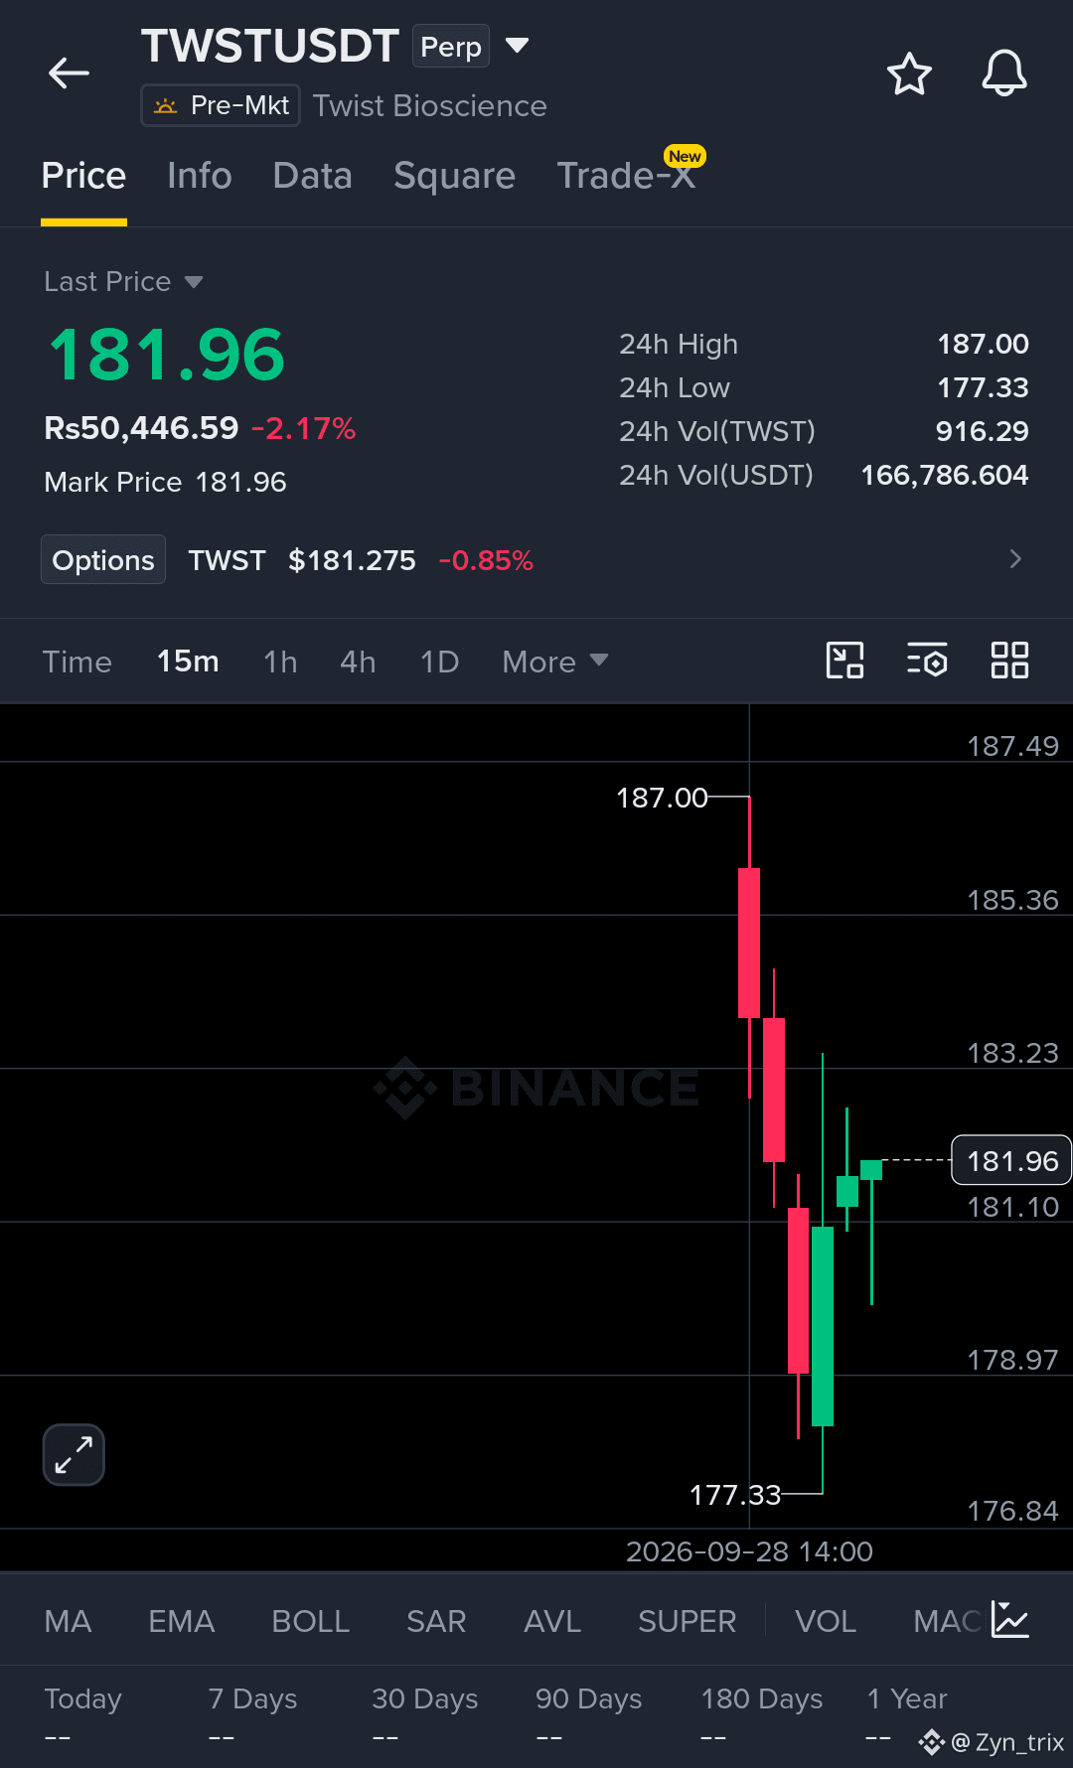Toggle the MA indicator

pos(68,1621)
